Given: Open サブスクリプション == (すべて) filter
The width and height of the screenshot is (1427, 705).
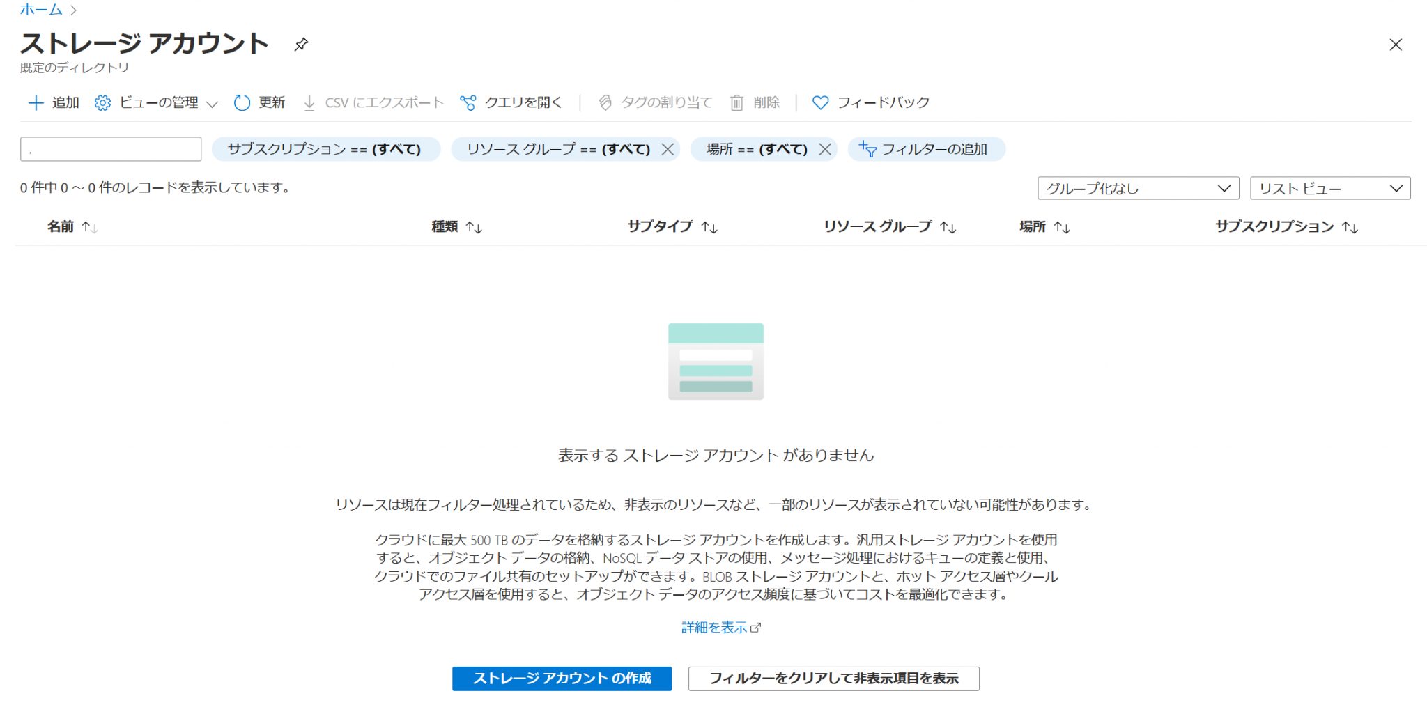Looking at the screenshot, I should 325,149.
